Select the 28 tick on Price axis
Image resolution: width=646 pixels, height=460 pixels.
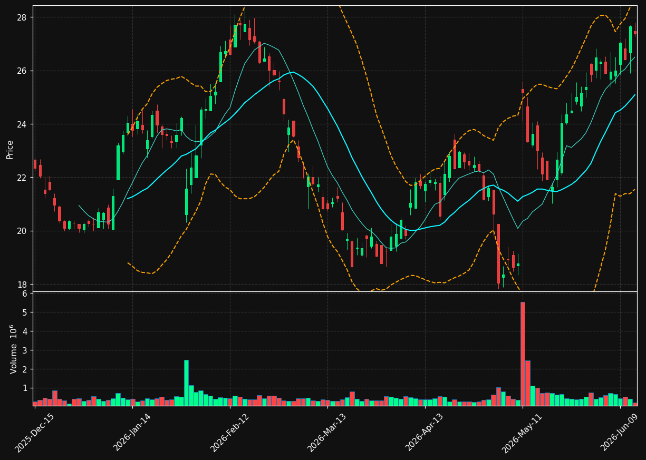(x=22, y=17)
